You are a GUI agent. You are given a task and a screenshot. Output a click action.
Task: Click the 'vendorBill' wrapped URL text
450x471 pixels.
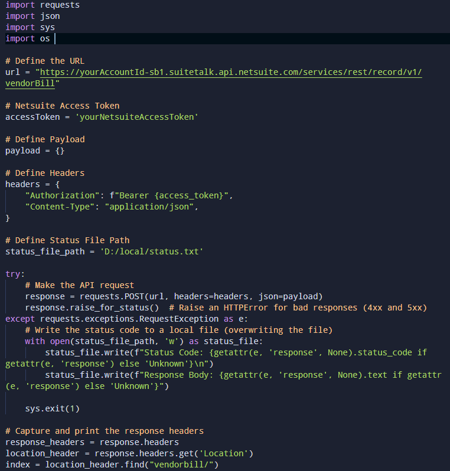[30, 83]
